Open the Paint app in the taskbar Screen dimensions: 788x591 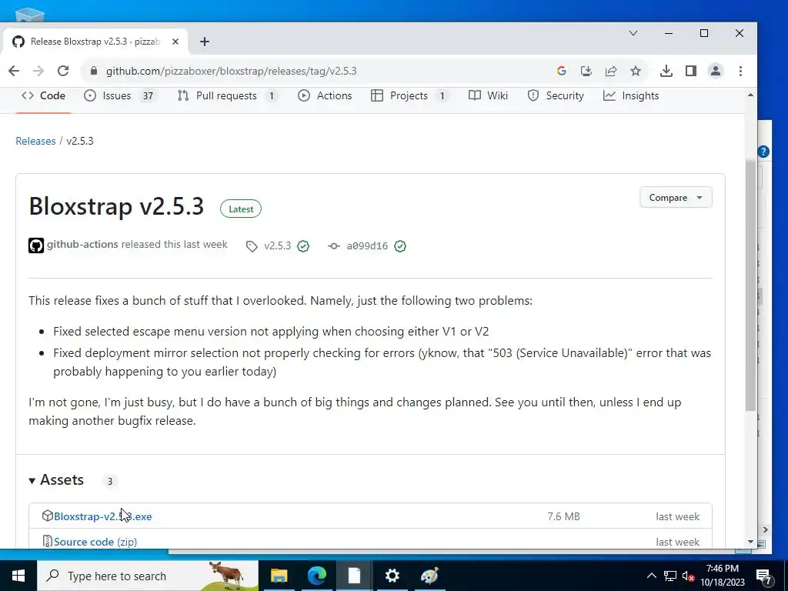click(x=429, y=576)
